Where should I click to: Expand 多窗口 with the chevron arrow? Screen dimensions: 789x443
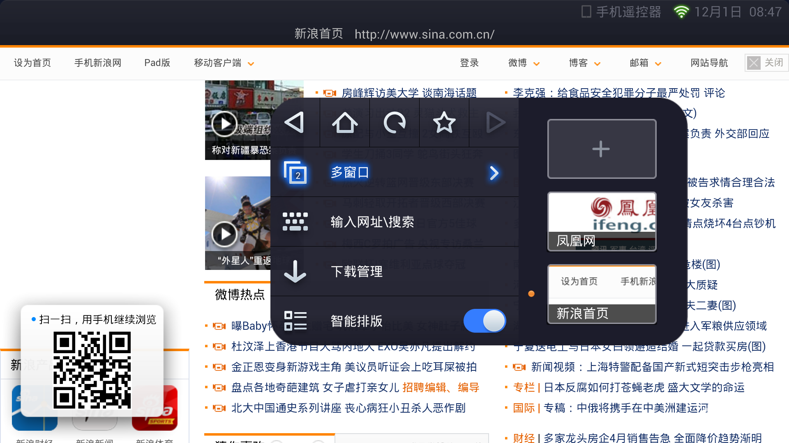tap(494, 173)
